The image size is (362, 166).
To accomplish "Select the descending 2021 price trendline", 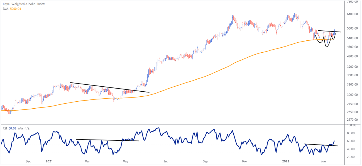I will (x=110, y=87).
